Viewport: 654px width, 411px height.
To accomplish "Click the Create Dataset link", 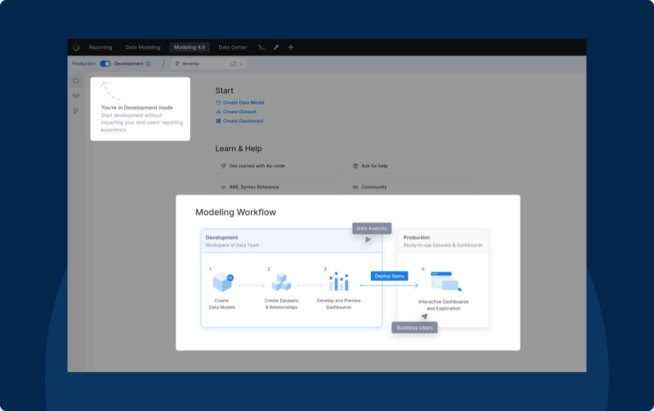I will pos(239,112).
